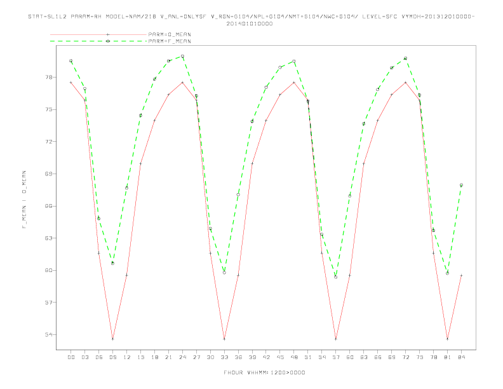Screen dimensions: 503x389
Task: Click the F_MEAN circle marker at hour 84
Action: tap(461, 185)
